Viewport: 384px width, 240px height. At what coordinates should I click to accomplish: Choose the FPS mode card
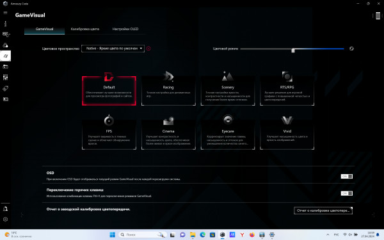[109, 134]
